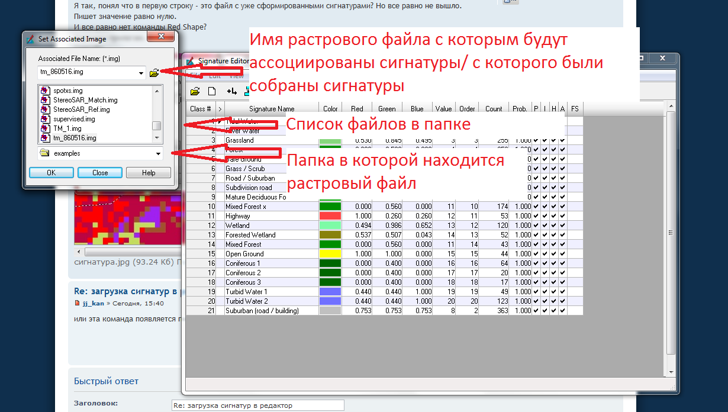This screenshot has height=412, width=728.
Task: Click the '>' column header expander
Action: (x=220, y=109)
